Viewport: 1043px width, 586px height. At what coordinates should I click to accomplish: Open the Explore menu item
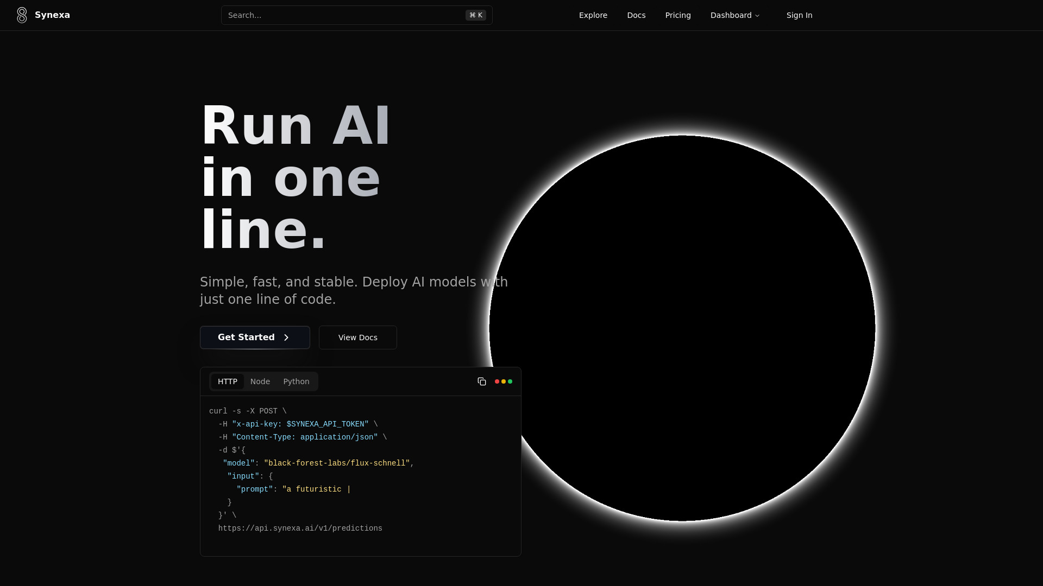(x=593, y=15)
